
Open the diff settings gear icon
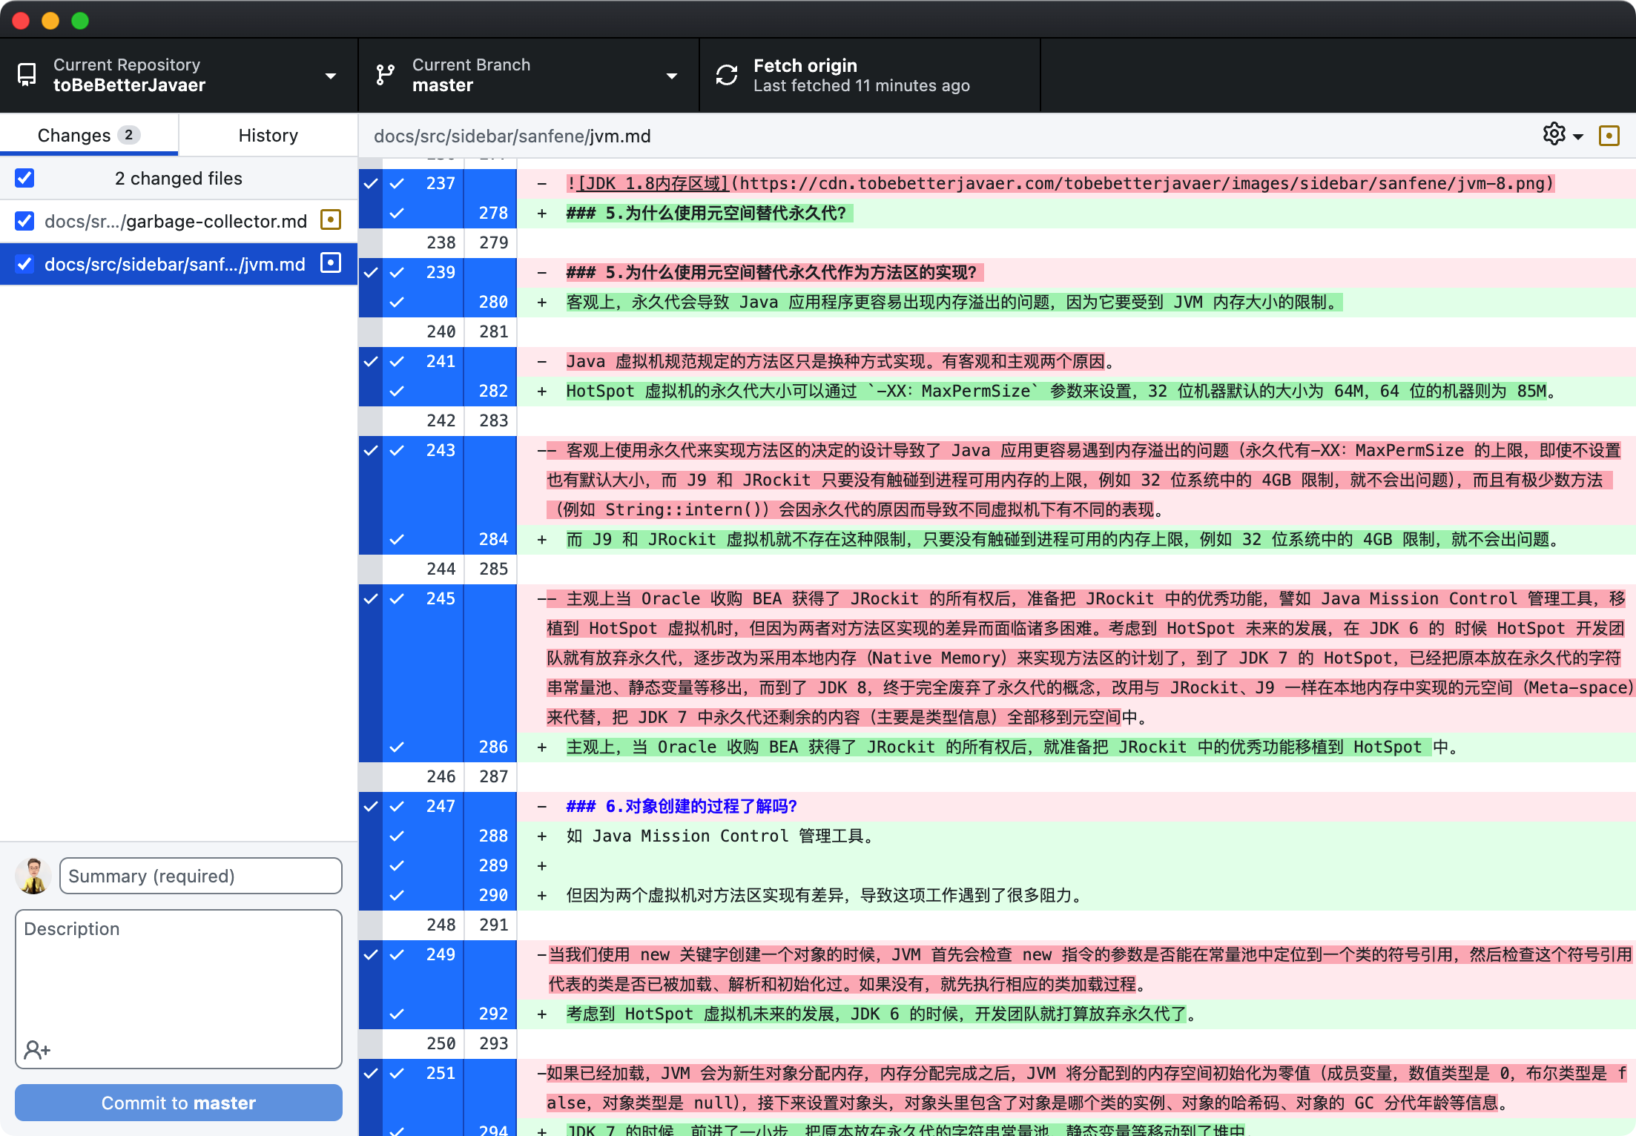(x=1554, y=134)
